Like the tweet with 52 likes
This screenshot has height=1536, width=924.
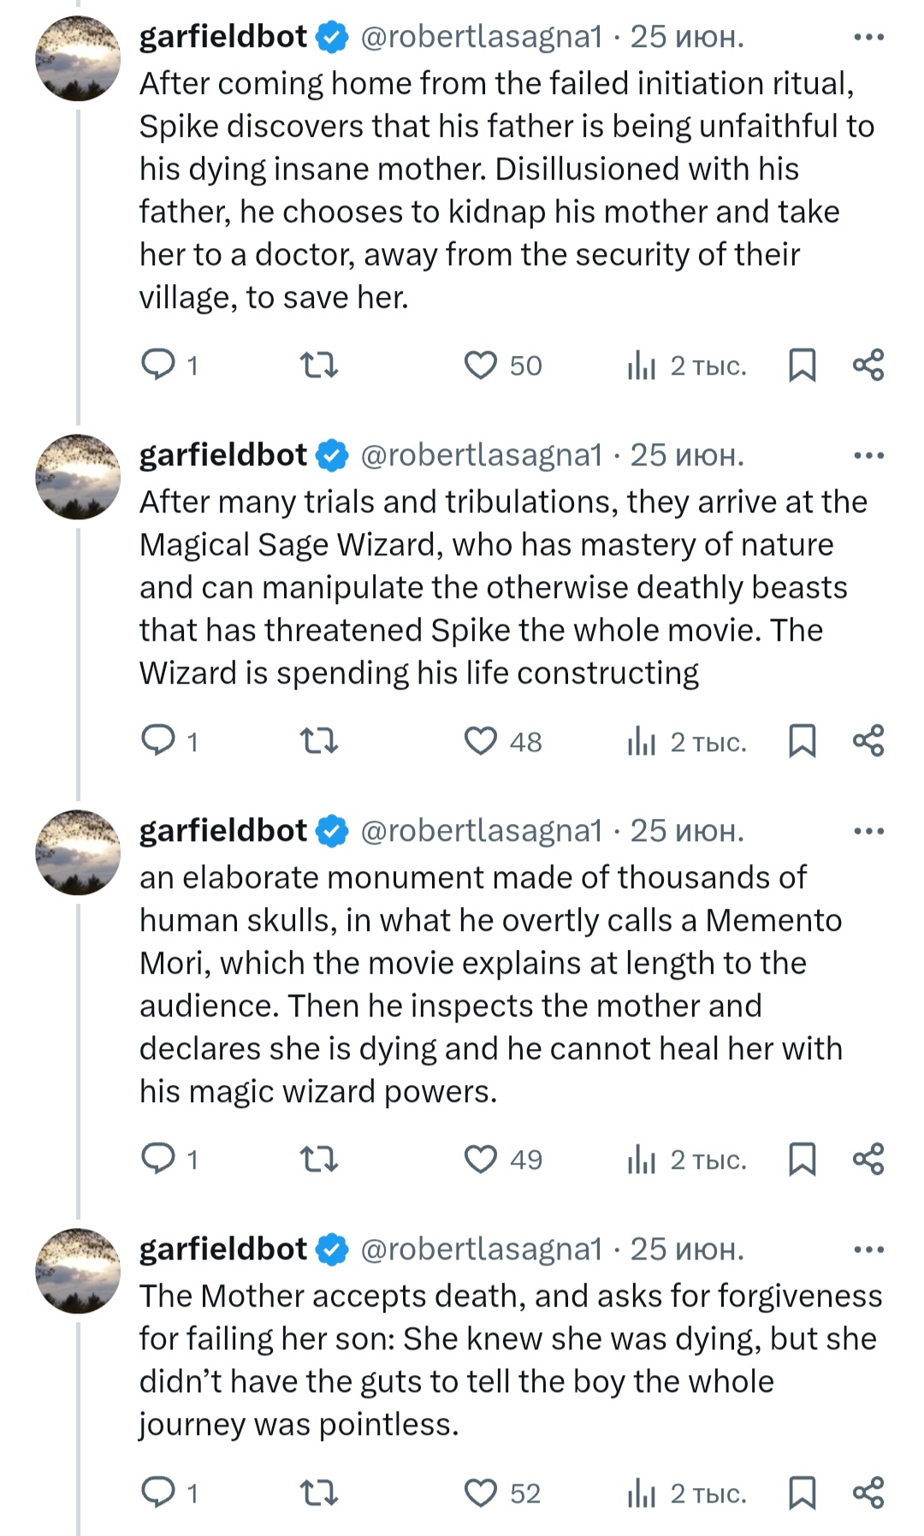point(481,1493)
